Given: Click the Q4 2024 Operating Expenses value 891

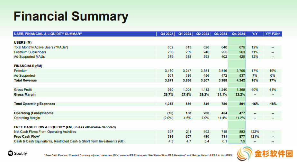Looking at the screenshot, I should click(242, 104).
